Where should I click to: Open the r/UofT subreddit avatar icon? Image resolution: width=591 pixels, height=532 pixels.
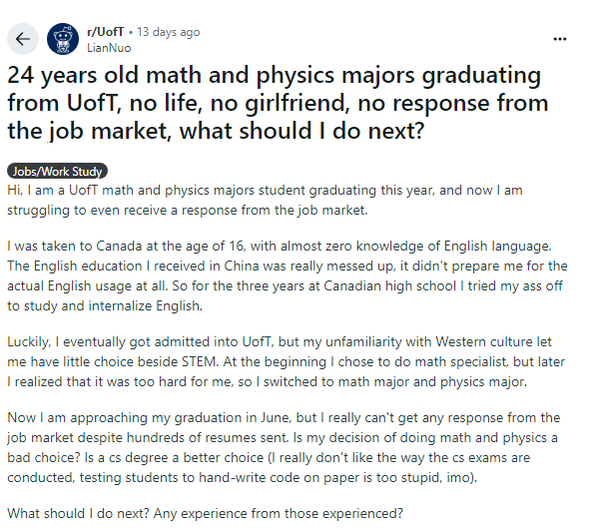point(63,39)
